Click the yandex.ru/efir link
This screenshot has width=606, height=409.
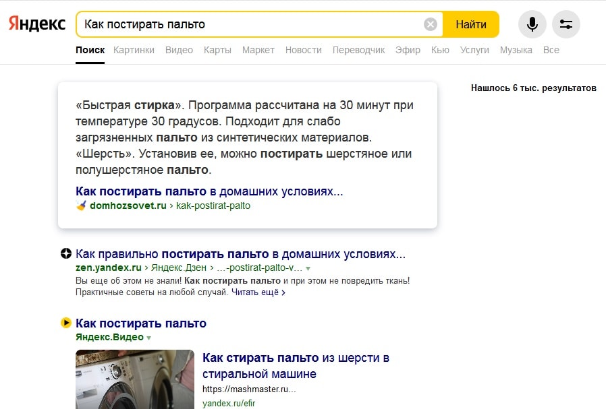pyautogui.click(x=229, y=403)
